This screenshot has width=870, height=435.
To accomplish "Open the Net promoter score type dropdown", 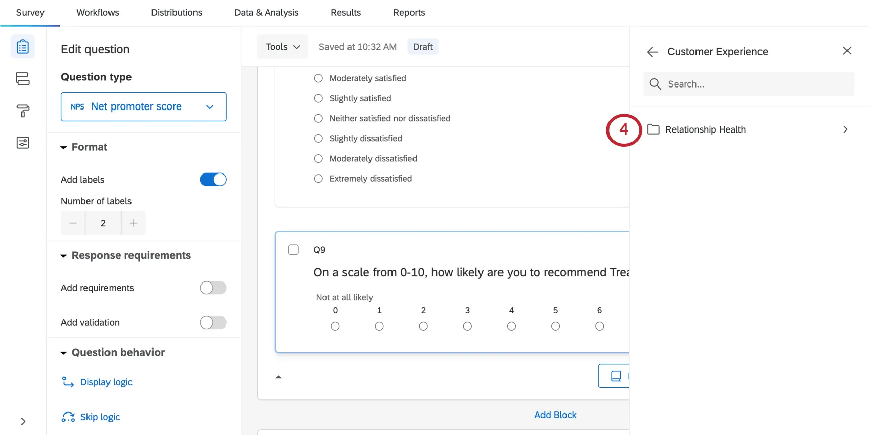I will pos(143,106).
